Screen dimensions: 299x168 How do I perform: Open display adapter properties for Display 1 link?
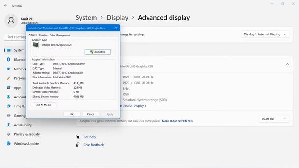tap(133, 106)
